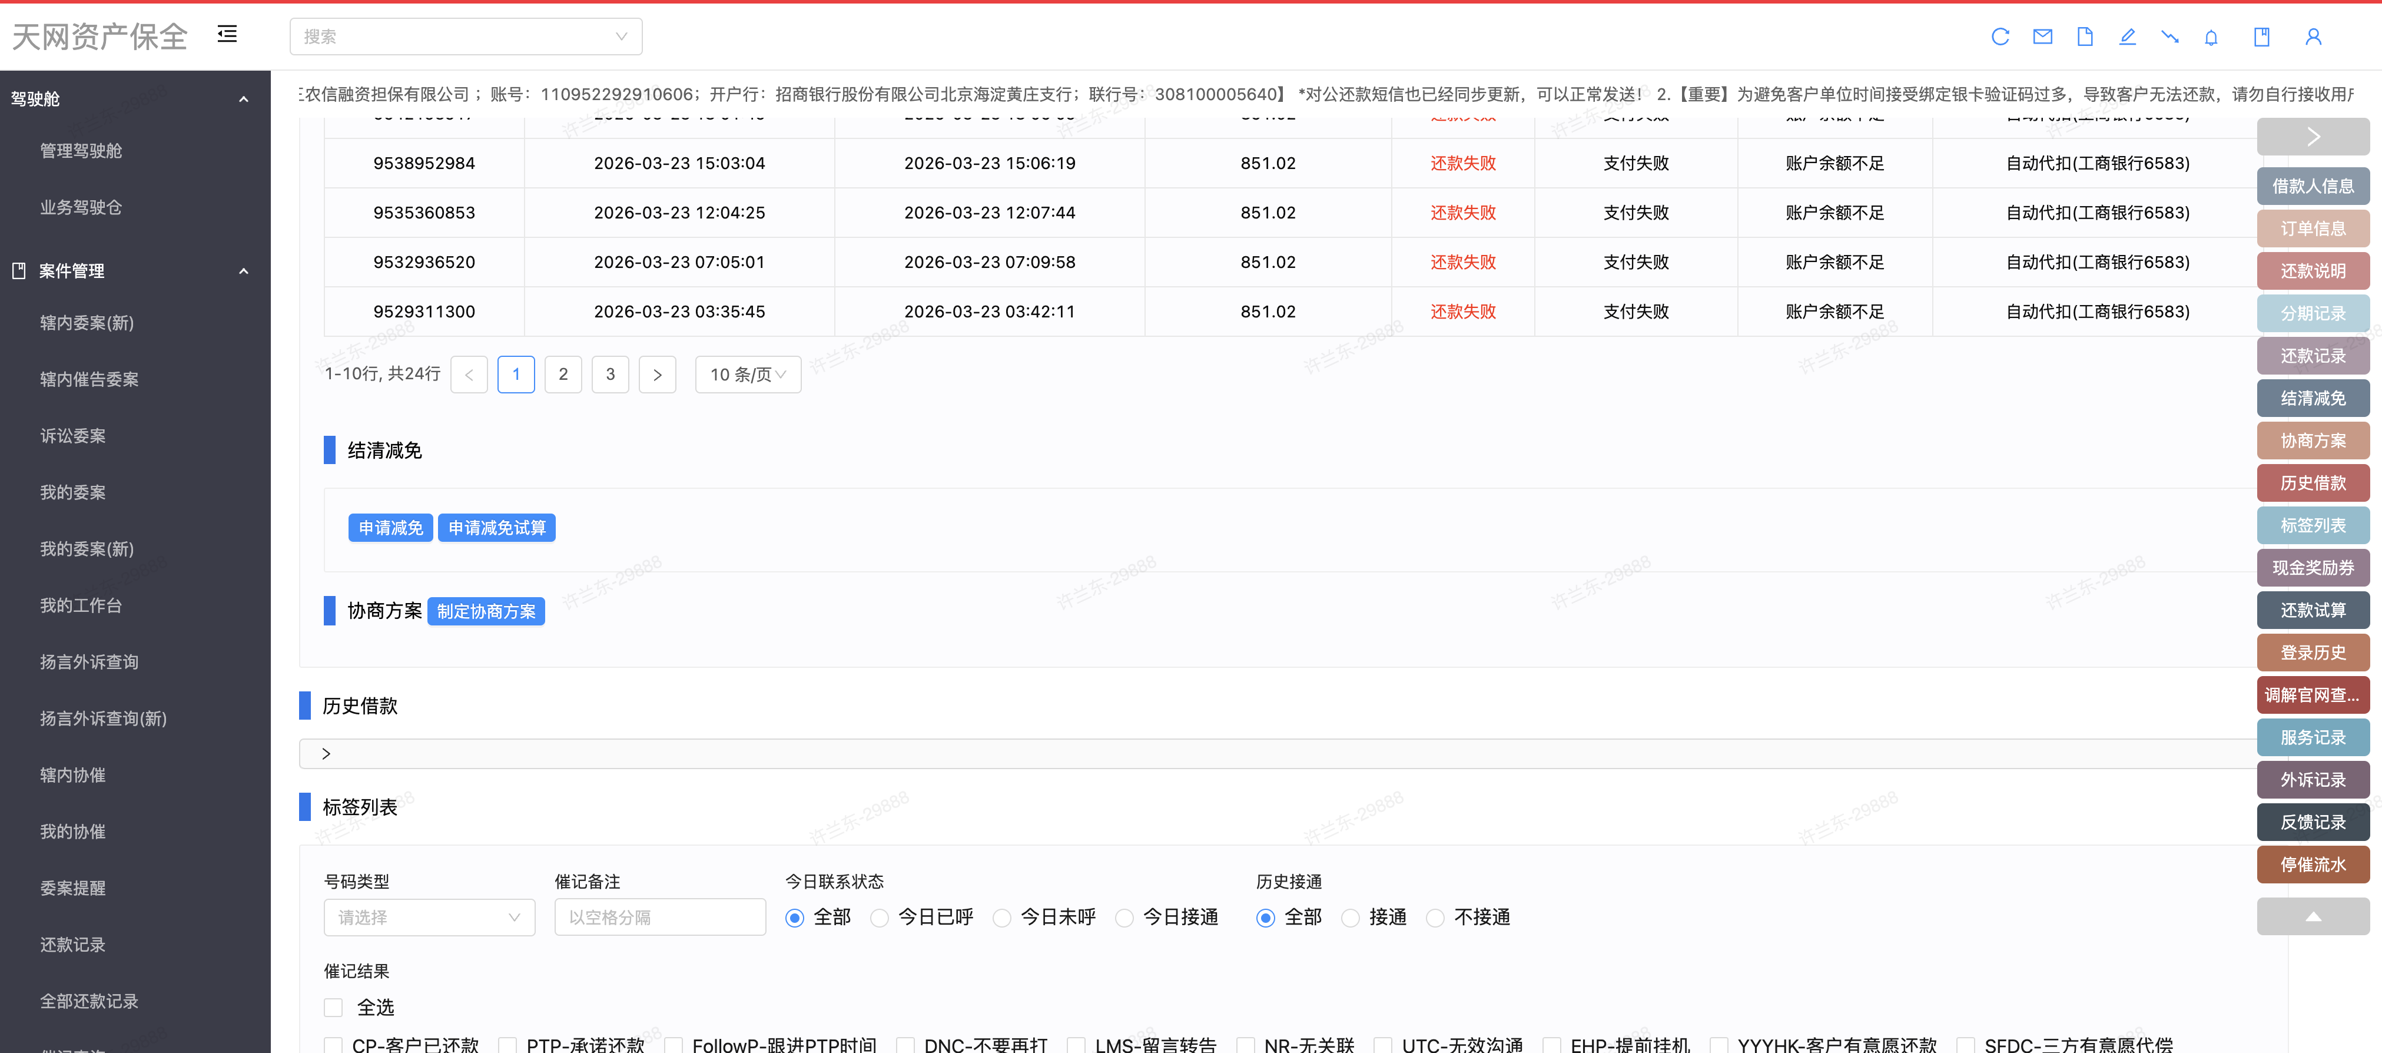This screenshot has width=2382, height=1053.
Task: Click the bookmark book icon
Action: pyautogui.click(x=2262, y=37)
